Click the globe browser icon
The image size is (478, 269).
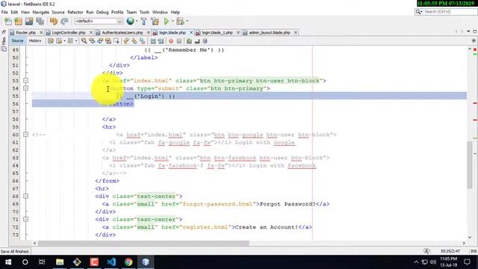[x=131, y=21]
